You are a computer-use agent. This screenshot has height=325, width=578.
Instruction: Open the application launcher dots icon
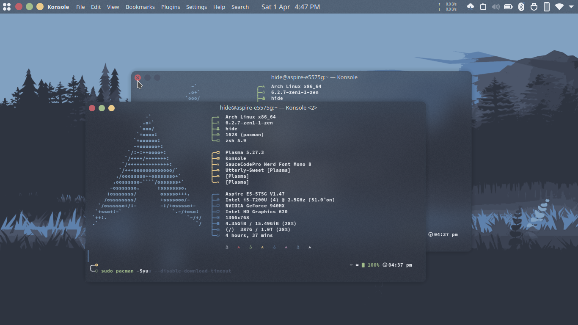[7, 7]
